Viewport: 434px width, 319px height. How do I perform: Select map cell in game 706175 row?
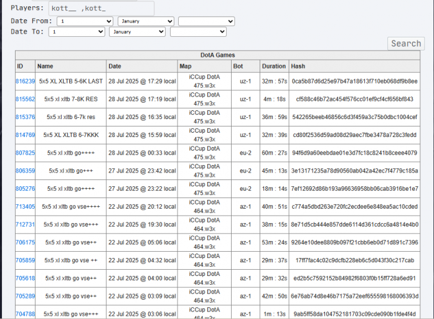(204, 242)
